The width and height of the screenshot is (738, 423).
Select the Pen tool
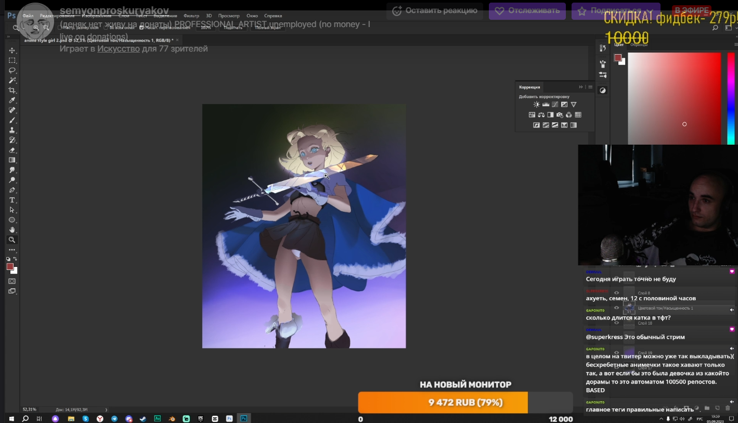coord(12,190)
